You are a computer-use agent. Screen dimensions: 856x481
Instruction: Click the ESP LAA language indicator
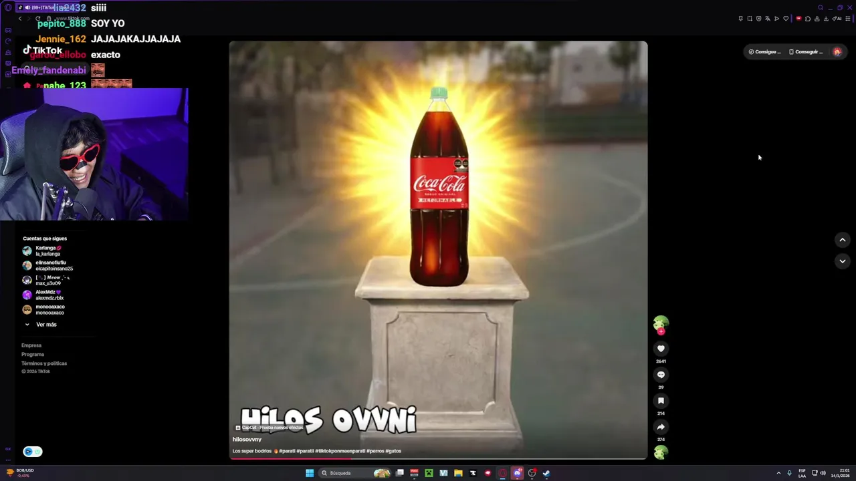pos(802,473)
